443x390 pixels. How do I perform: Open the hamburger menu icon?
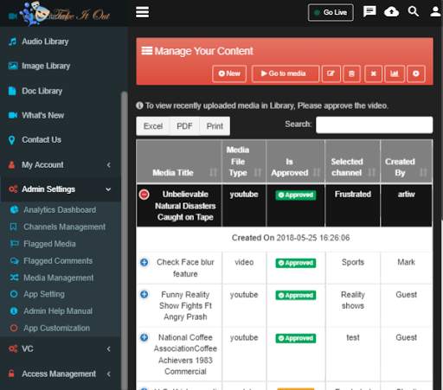[143, 12]
